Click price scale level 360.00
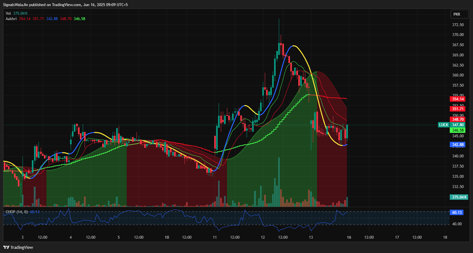This screenshot has width=473, height=253. (458, 75)
